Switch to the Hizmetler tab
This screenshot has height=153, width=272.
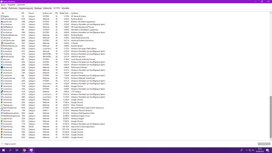click(65, 8)
